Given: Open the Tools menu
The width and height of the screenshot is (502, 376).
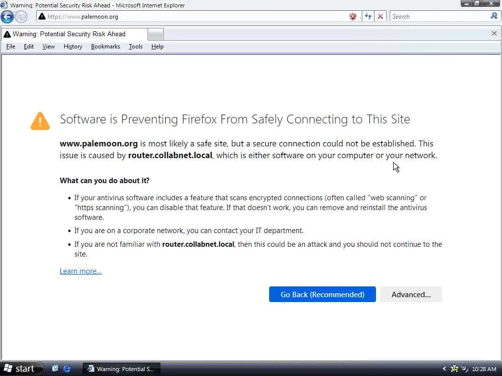Looking at the screenshot, I should (x=136, y=47).
